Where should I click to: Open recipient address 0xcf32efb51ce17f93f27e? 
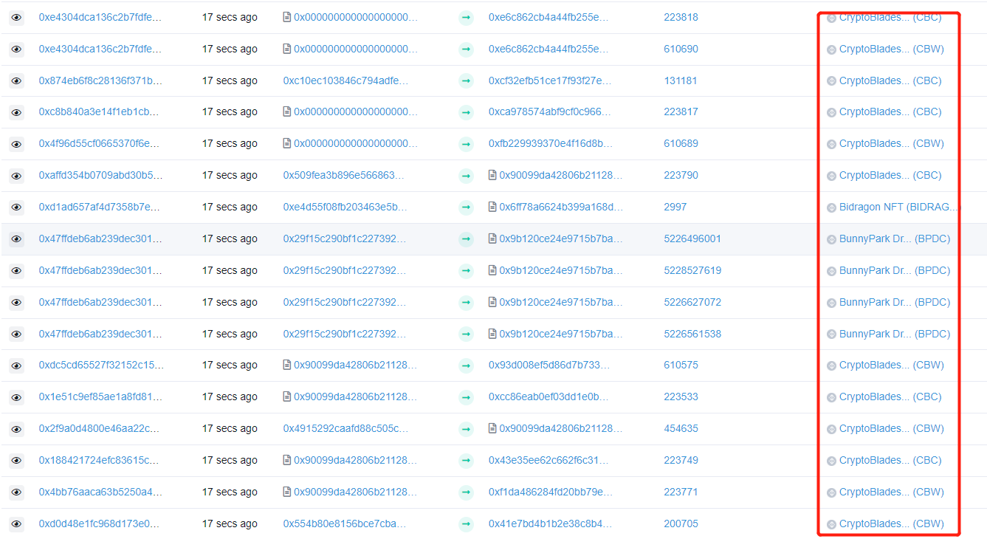550,80
